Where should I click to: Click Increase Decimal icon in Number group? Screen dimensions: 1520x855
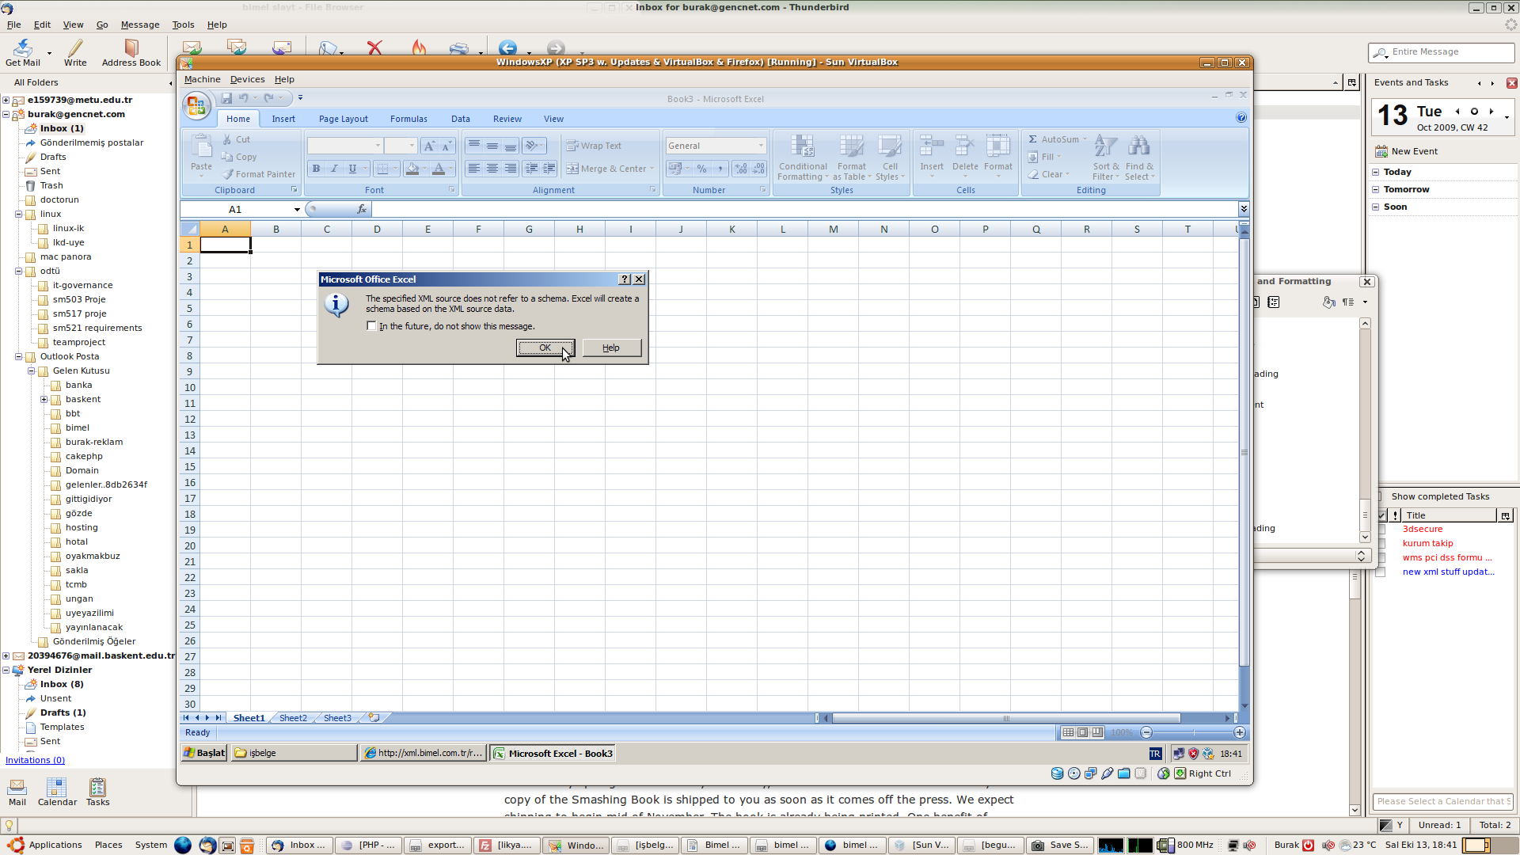[740, 169]
